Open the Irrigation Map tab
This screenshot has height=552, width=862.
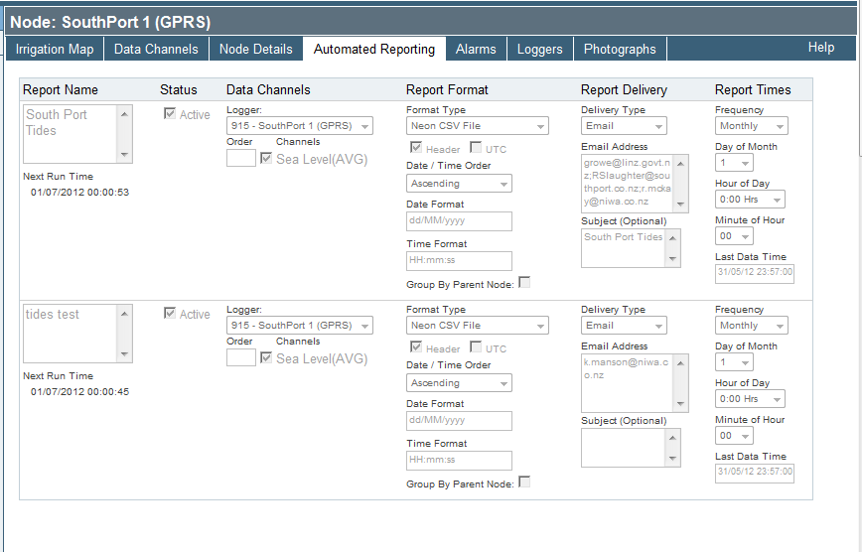point(55,49)
